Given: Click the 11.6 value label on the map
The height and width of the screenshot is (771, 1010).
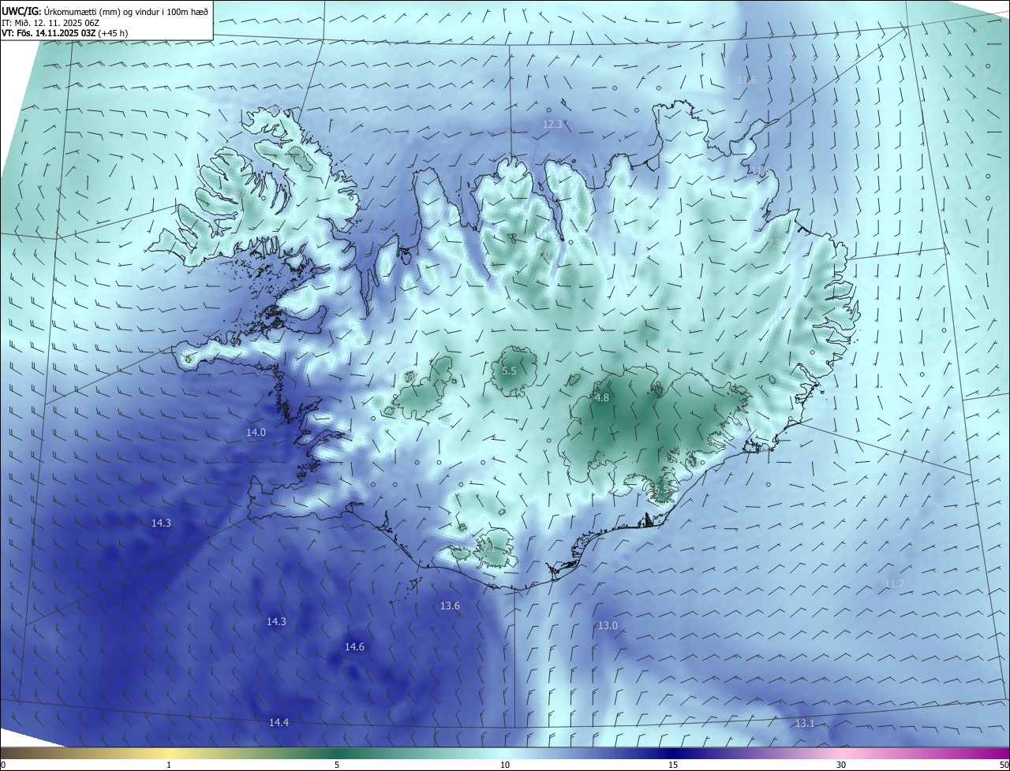Looking at the screenshot, I should [746, 80].
